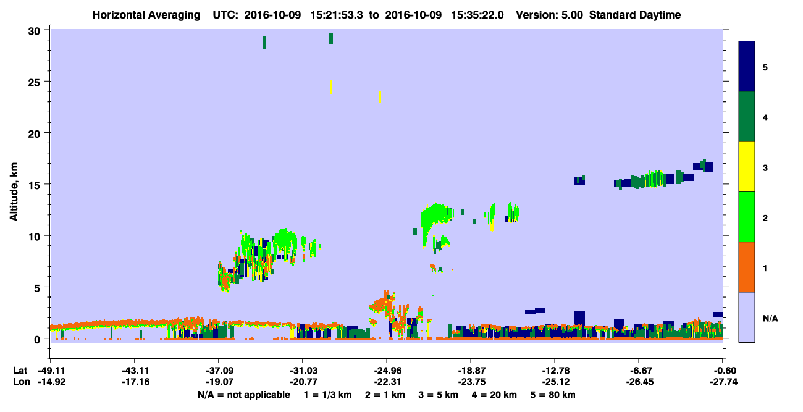Screen dimensions: 803x412
Task: Click the altitude tick label 30
Action: click(35, 31)
